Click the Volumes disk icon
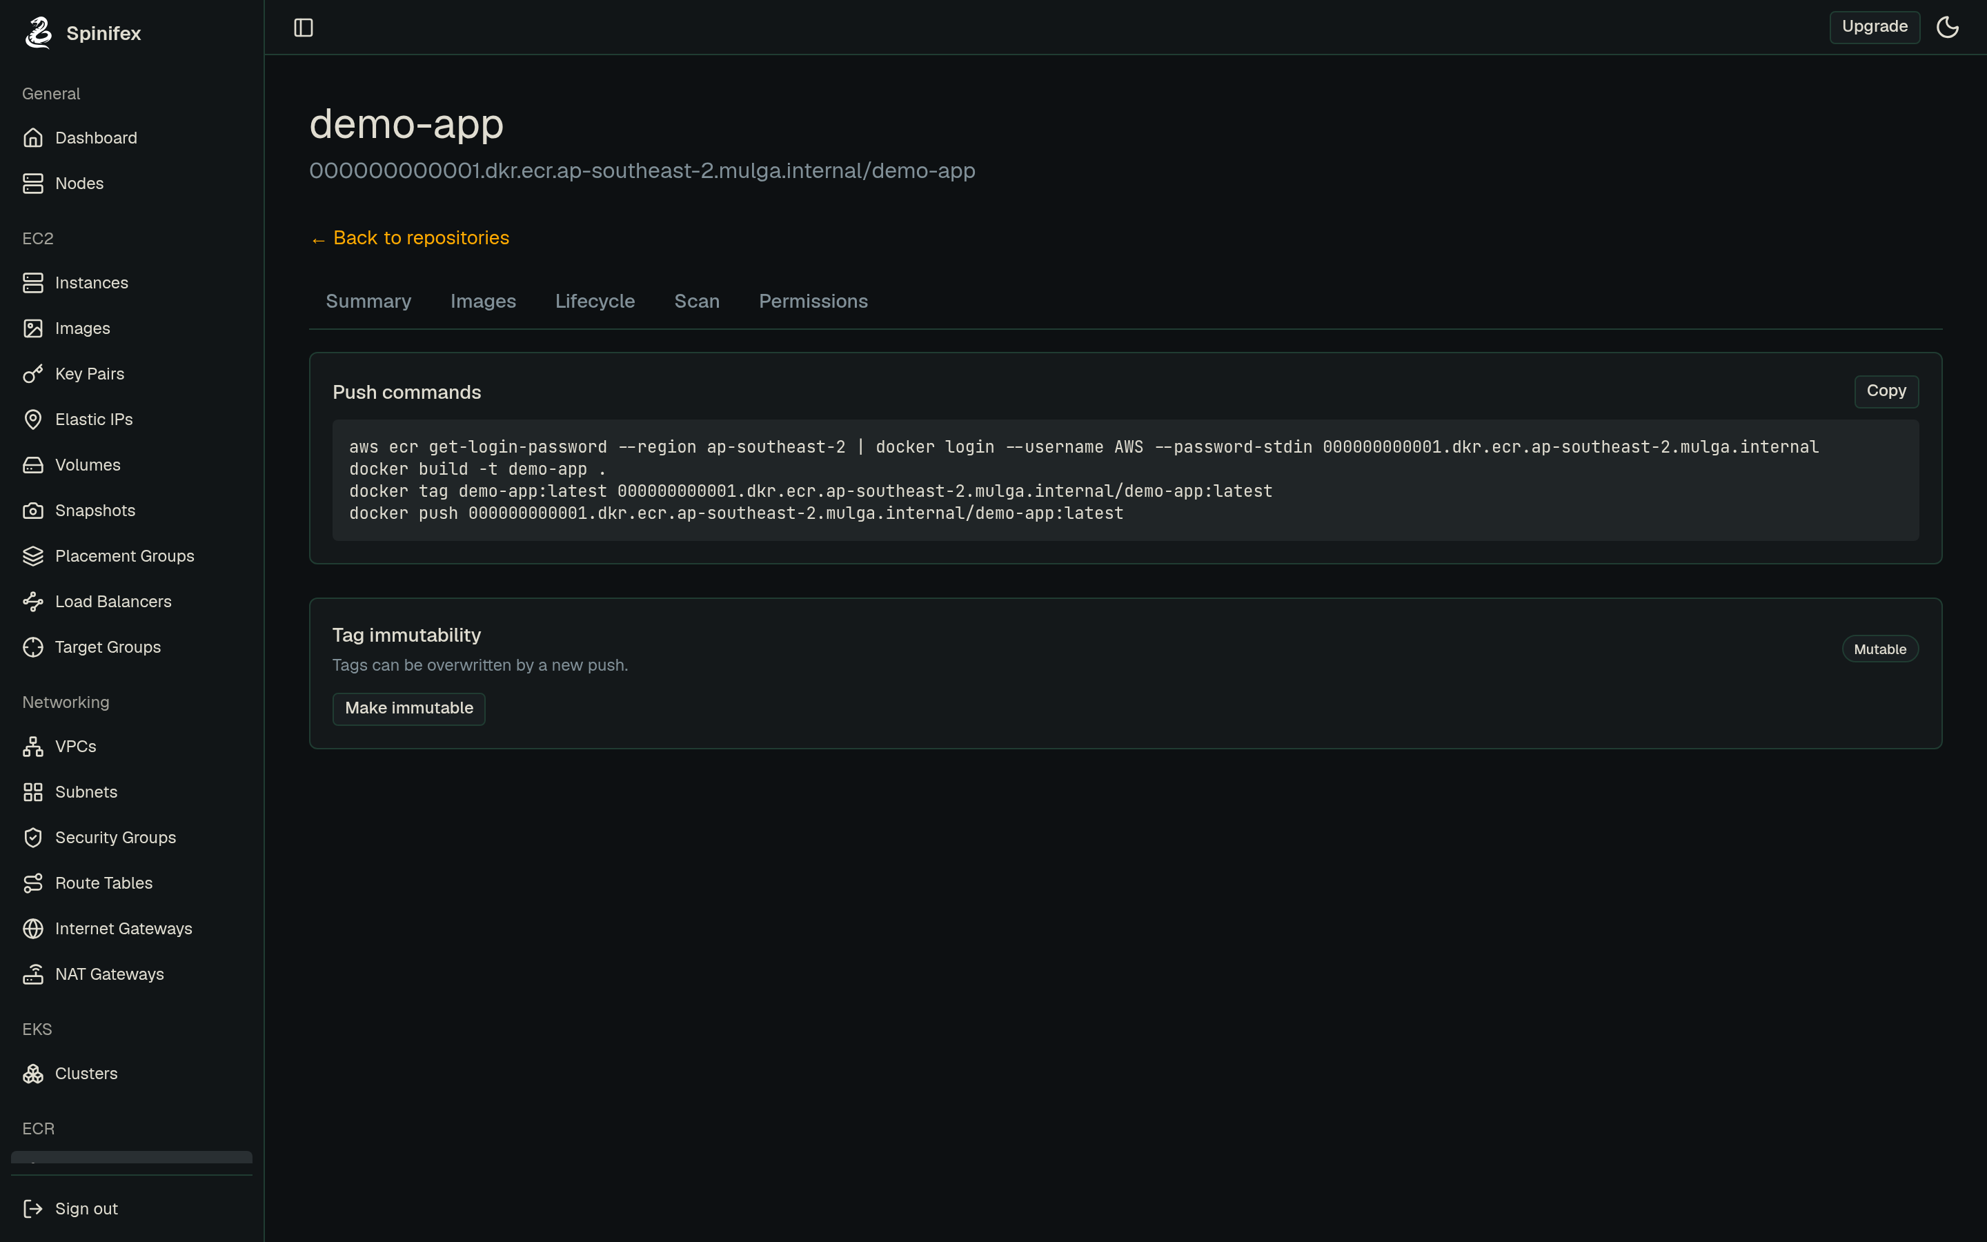The image size is (1987, 1242). pyautogui.click(x=33, y=465)
